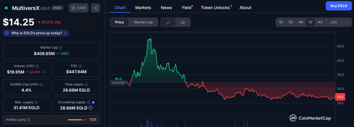Click Market cap info icon
This screenshot has height=127, width=354.
60,48
